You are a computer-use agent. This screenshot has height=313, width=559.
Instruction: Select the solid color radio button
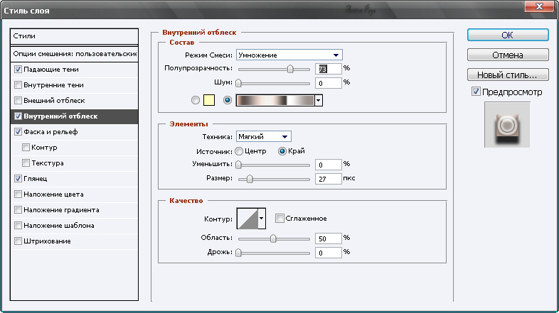click(196, 101)
